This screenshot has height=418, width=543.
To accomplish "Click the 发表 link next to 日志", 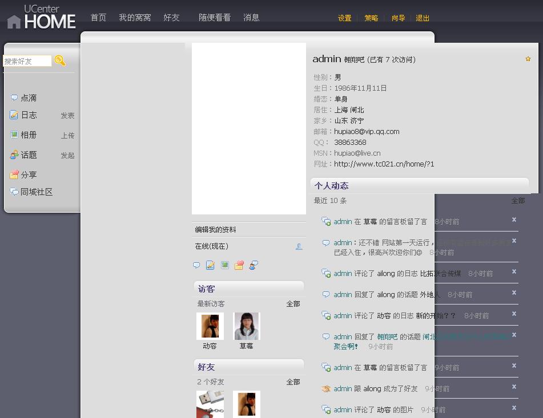I will pos(67,115).
